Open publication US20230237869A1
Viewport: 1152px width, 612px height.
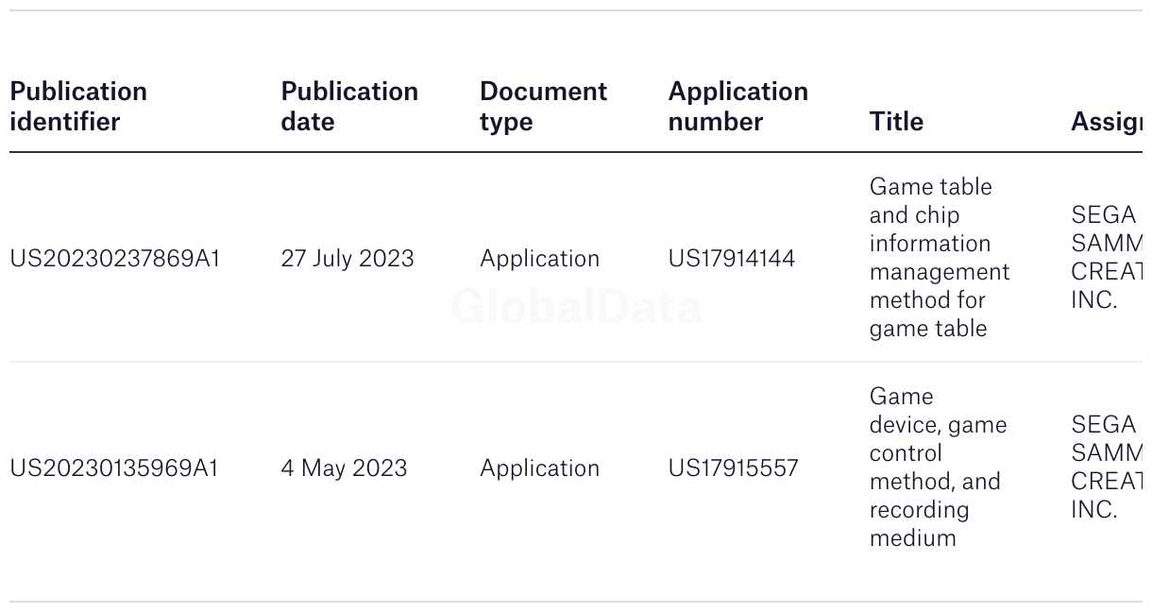click(x=114, y=258)
